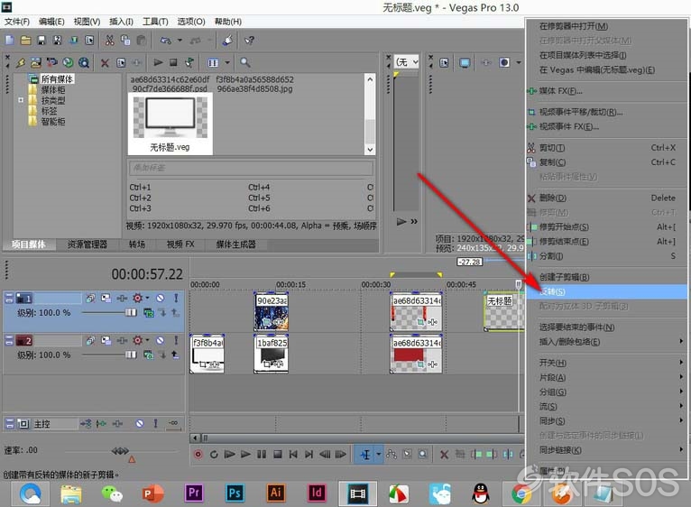Switch to 媒体生成器 tab
This screenshot has width=691, height=507.
pyautogui.click(x=235, y=244)
